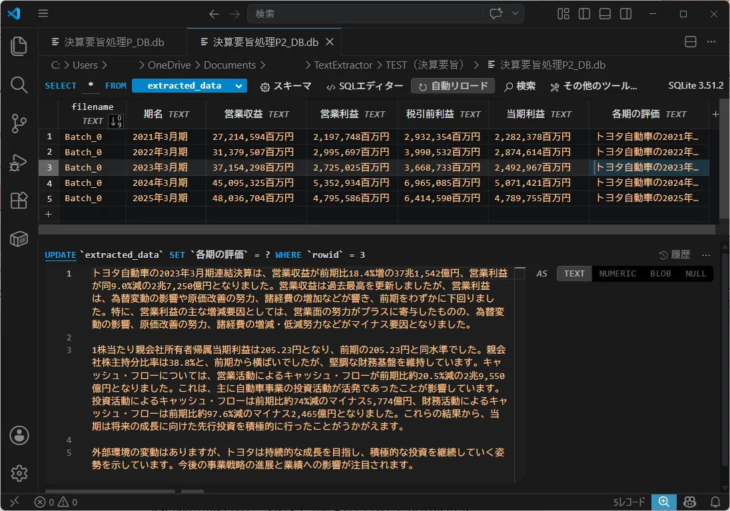Open remote window indicator in status bar
This screenshot has height=511, width=730.
point(15,502)
